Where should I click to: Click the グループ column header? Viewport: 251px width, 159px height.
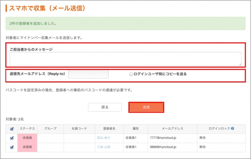click(x=51, y=128)
